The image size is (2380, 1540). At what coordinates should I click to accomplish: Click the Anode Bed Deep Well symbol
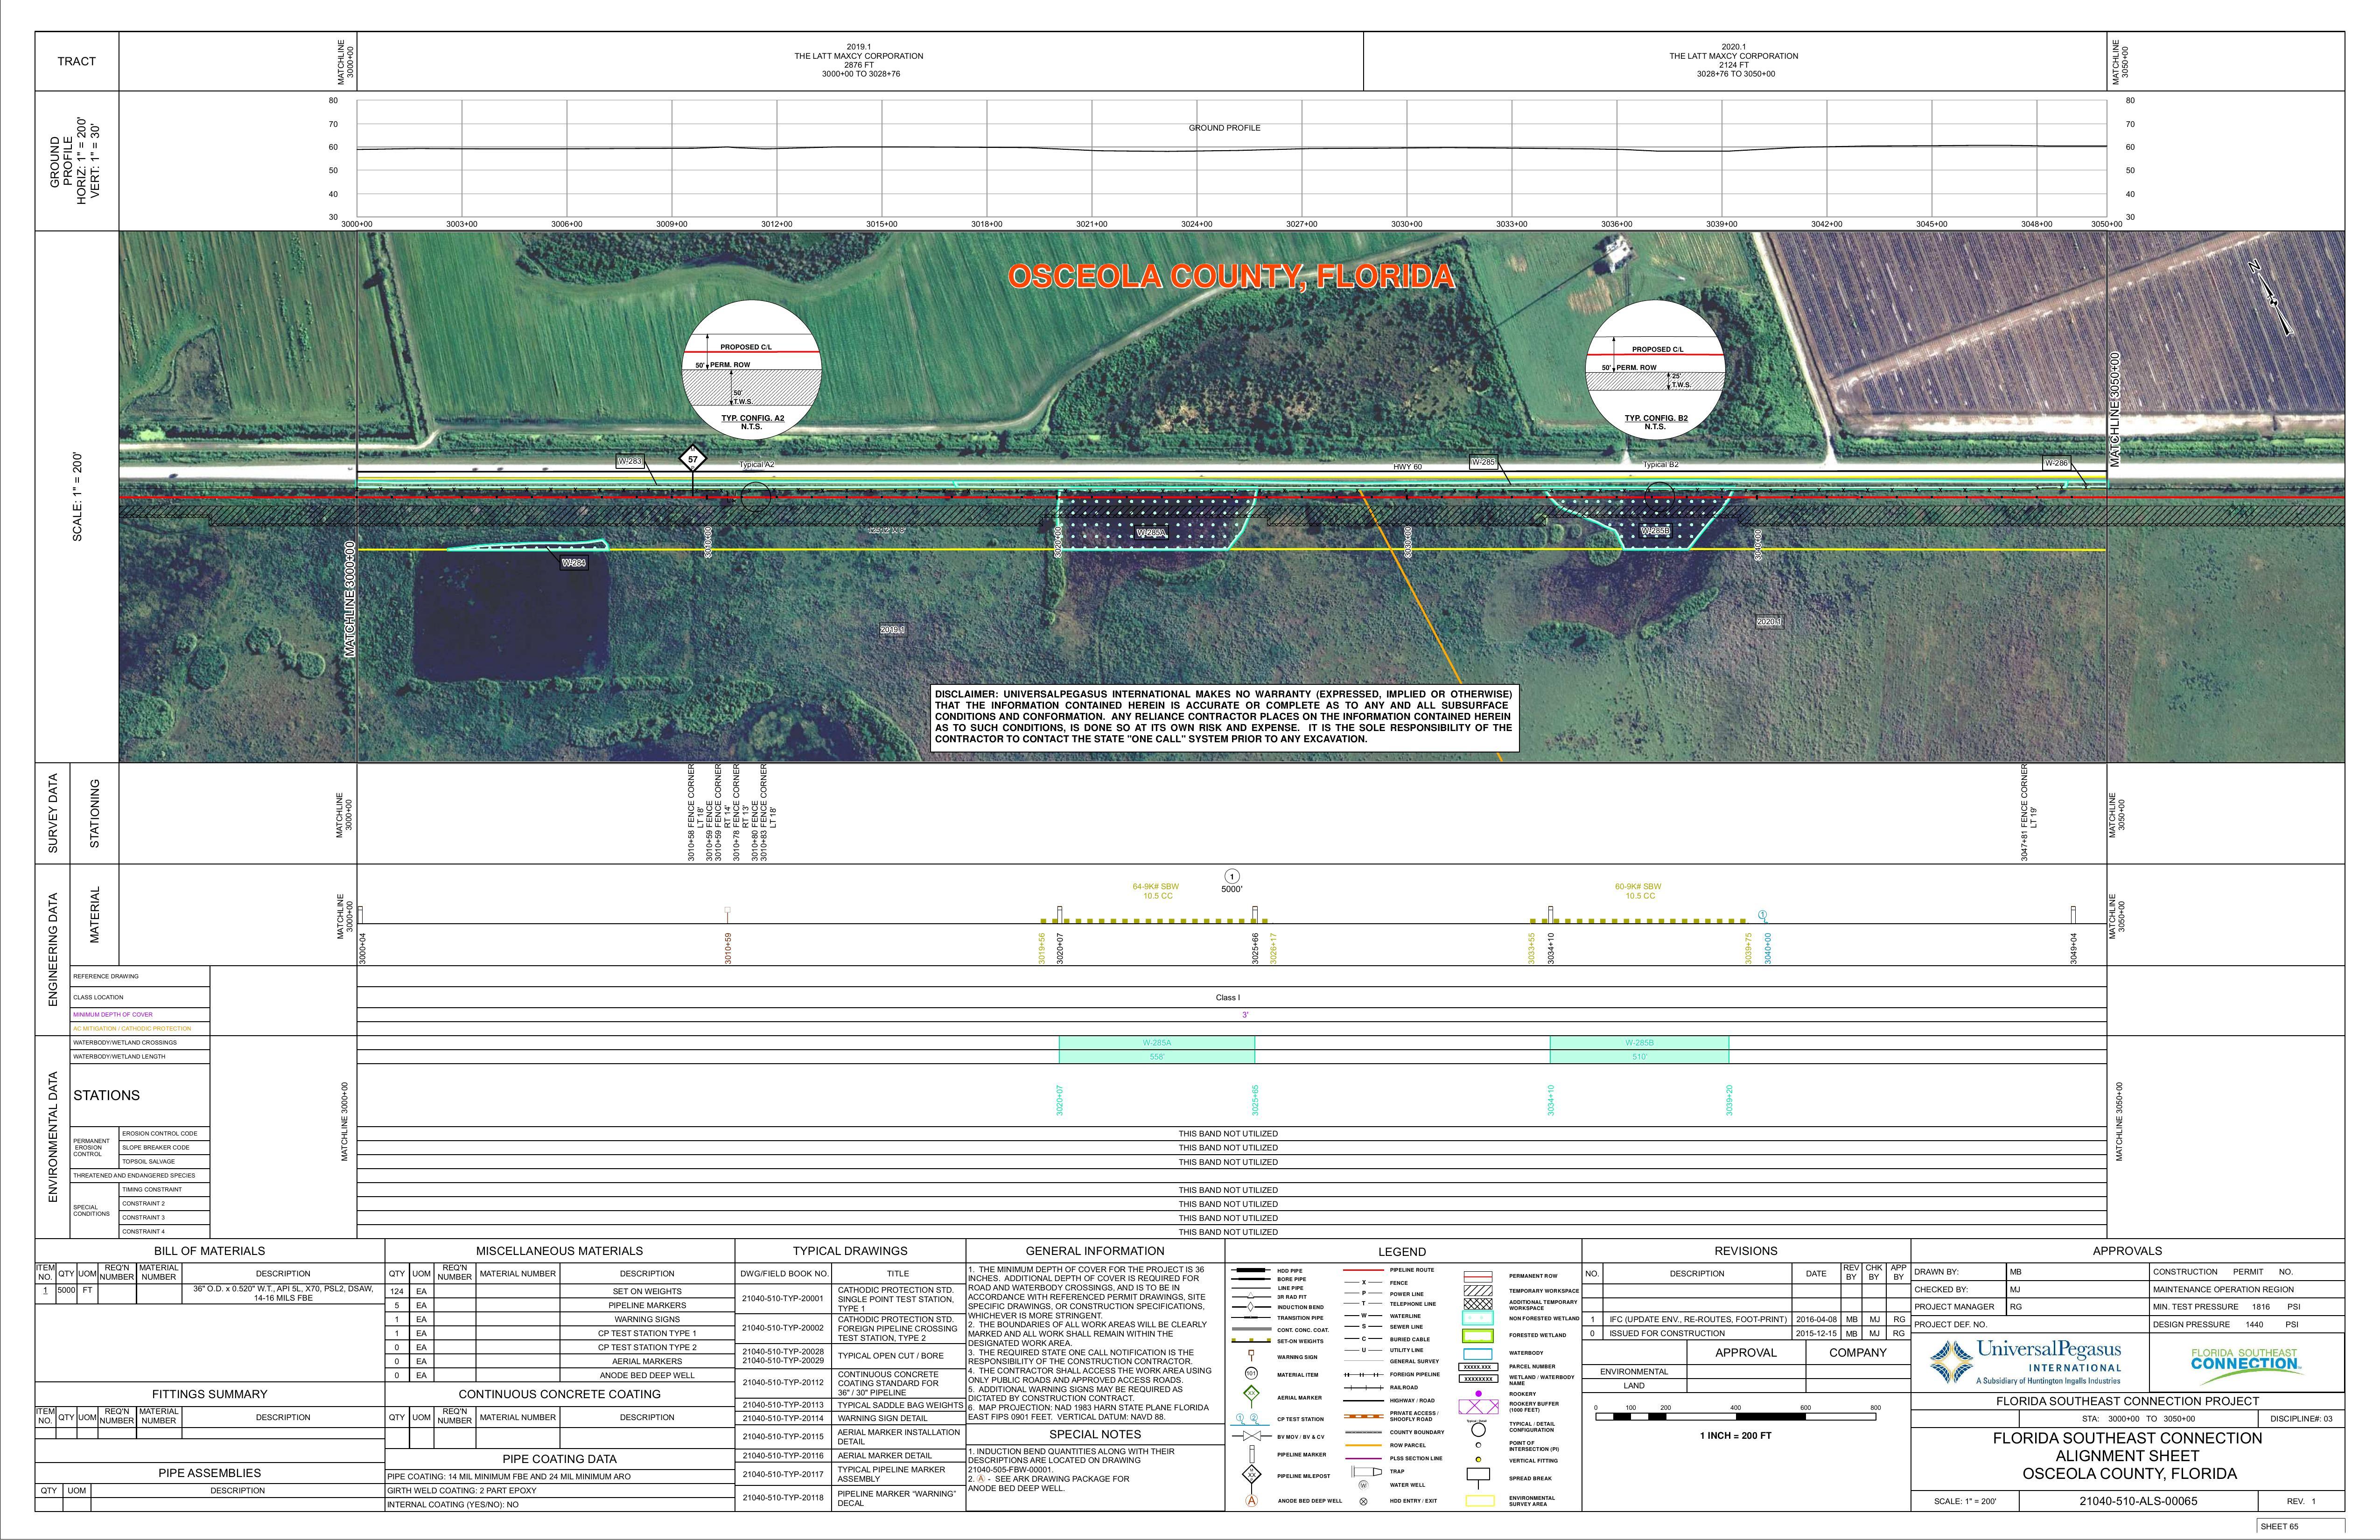(1251, 1500)
